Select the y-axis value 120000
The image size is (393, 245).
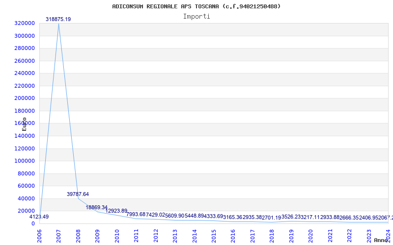(24, 149)
